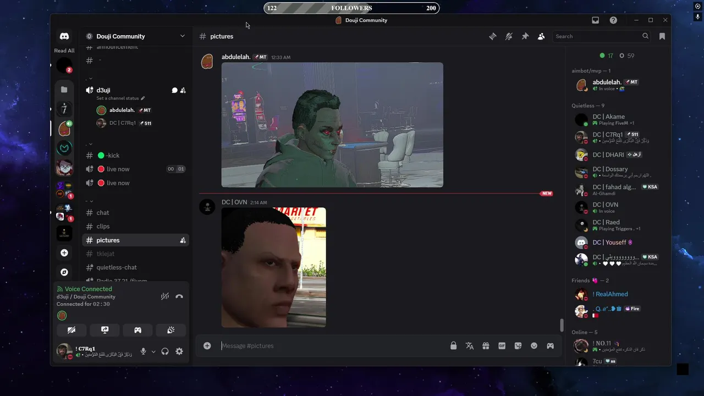Expand the Douji Community server dropdown
The image size is (704, 396).
(183, 36)
